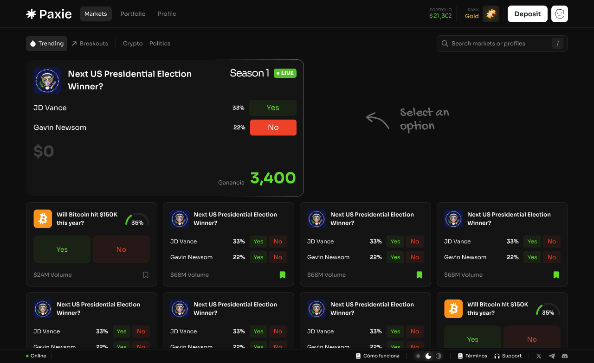
Task: Choose No on the $24M Volume Bitcoin card
Action: [x=121, y=249]
